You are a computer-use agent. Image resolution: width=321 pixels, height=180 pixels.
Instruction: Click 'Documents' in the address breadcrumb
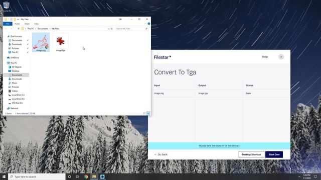[x=43, y=29]
